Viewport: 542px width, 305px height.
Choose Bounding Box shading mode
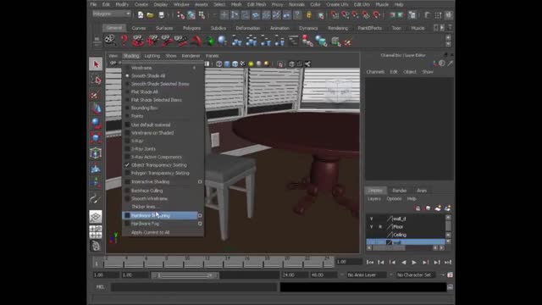145,108
